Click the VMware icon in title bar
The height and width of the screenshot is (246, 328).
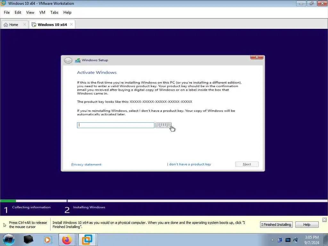coord(3,3)
